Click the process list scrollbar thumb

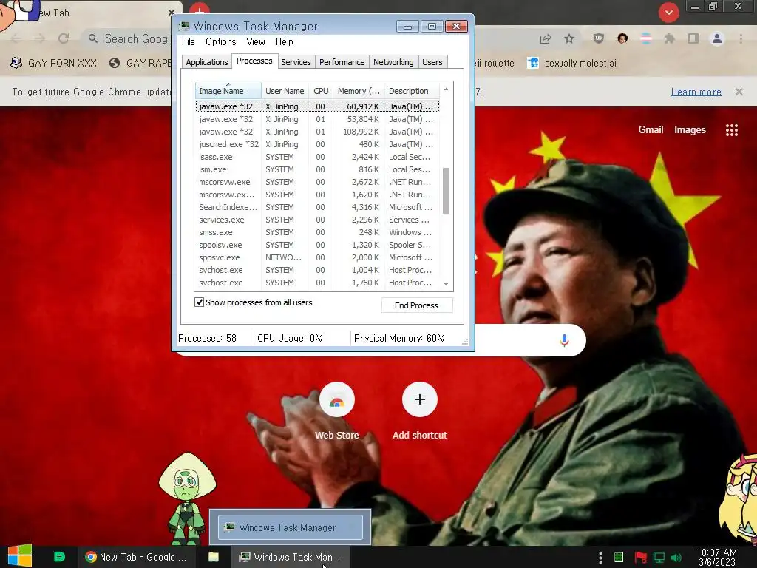[x=446, y=190]
